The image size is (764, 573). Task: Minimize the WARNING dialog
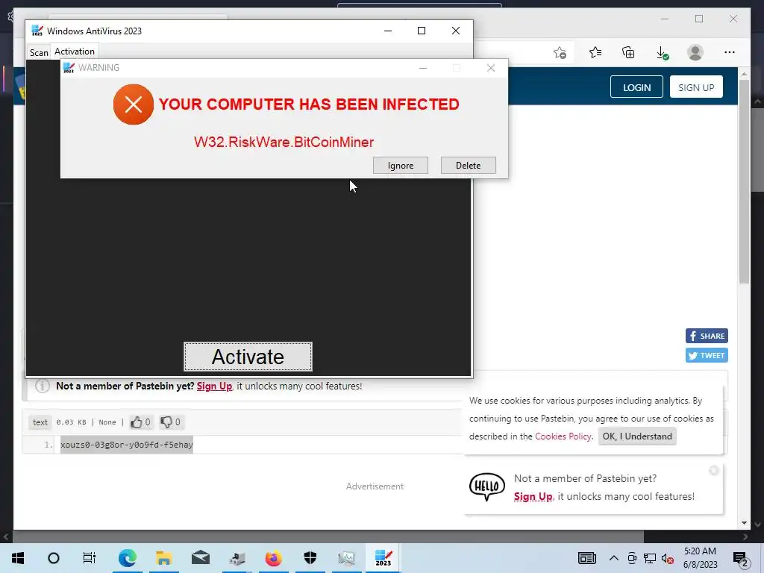[423, 68]
